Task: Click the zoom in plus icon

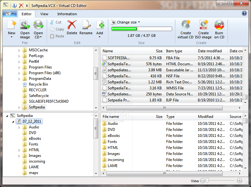Action: [240, 181]
